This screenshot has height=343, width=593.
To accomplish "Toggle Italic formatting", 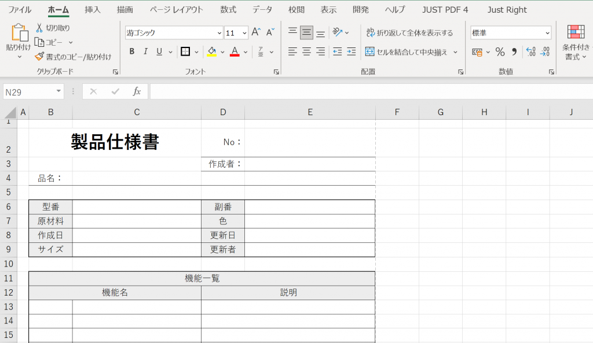I will (146, 51).
